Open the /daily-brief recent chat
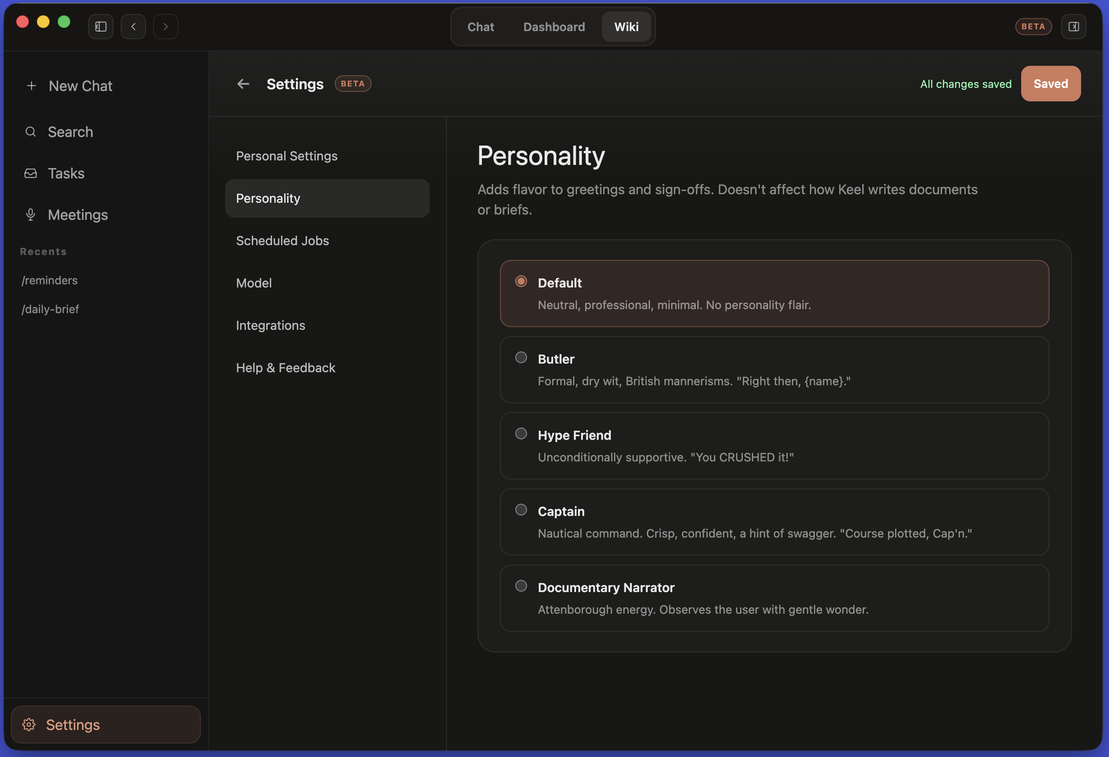 pyautogui.click(x=50, y=309)
